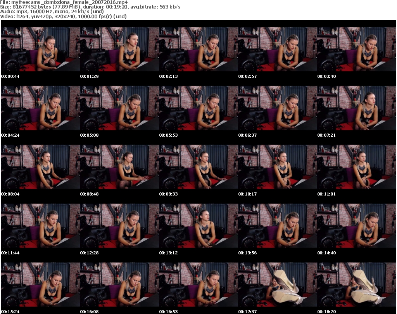
Task: Click the thumbnail above timestamp 00:16:53
Action: (198, 285)
